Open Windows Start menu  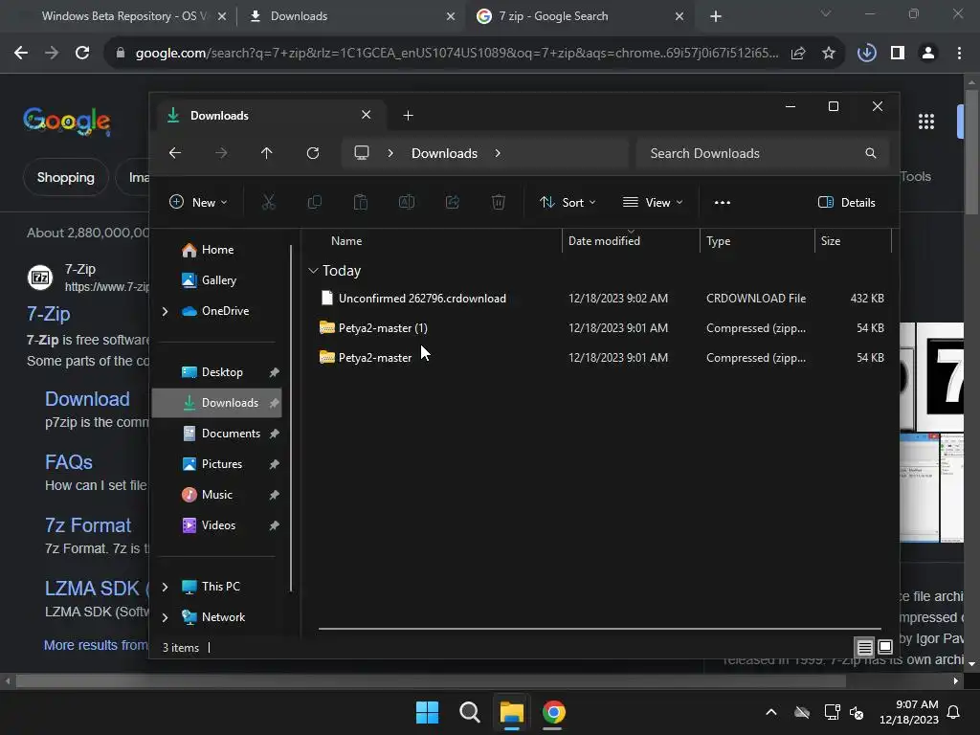pyautogui.click(x=428, y=712)
